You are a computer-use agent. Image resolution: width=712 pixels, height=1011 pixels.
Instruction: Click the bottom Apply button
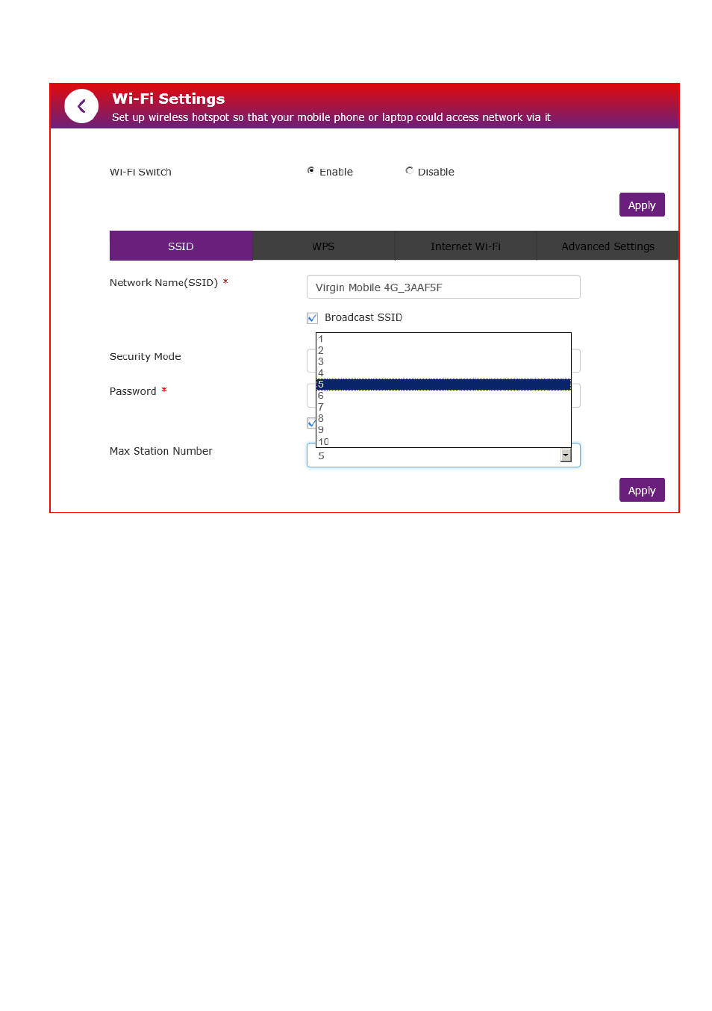click(x=641, y=491)
